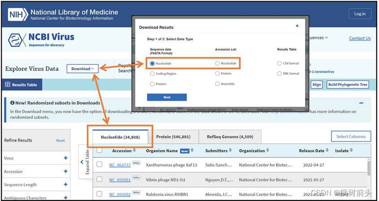Click the Results Table grid icon
The width and height of the screenshot is (379, 201).
(x=8, y=85)
